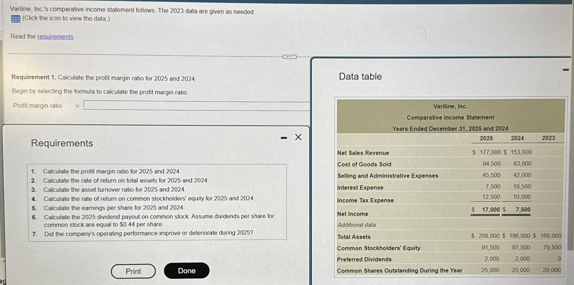Viewport: 574px width, 285px height.
Task: Click the 2025 column header
Action: pyautogui.click(x=486, y=138)
